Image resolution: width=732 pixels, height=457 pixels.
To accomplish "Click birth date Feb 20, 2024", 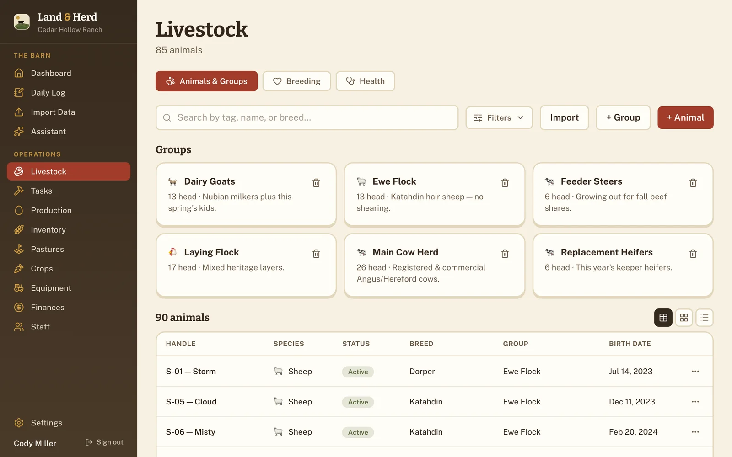I will (x=633, y=432).
